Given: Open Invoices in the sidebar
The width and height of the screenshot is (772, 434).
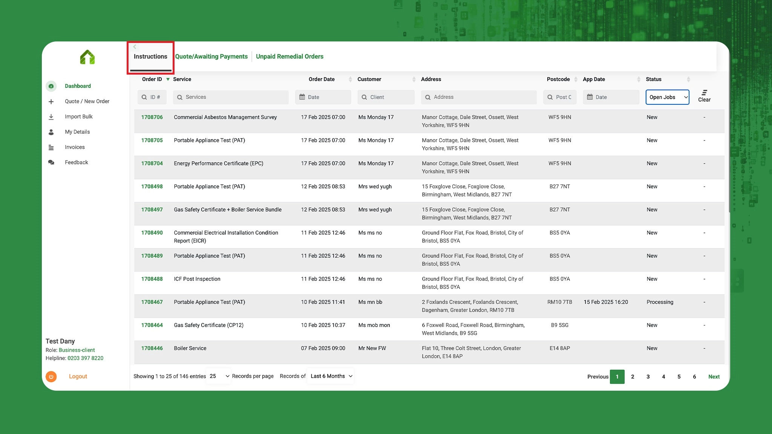Looking at the screenshot, I should (75, 147).
